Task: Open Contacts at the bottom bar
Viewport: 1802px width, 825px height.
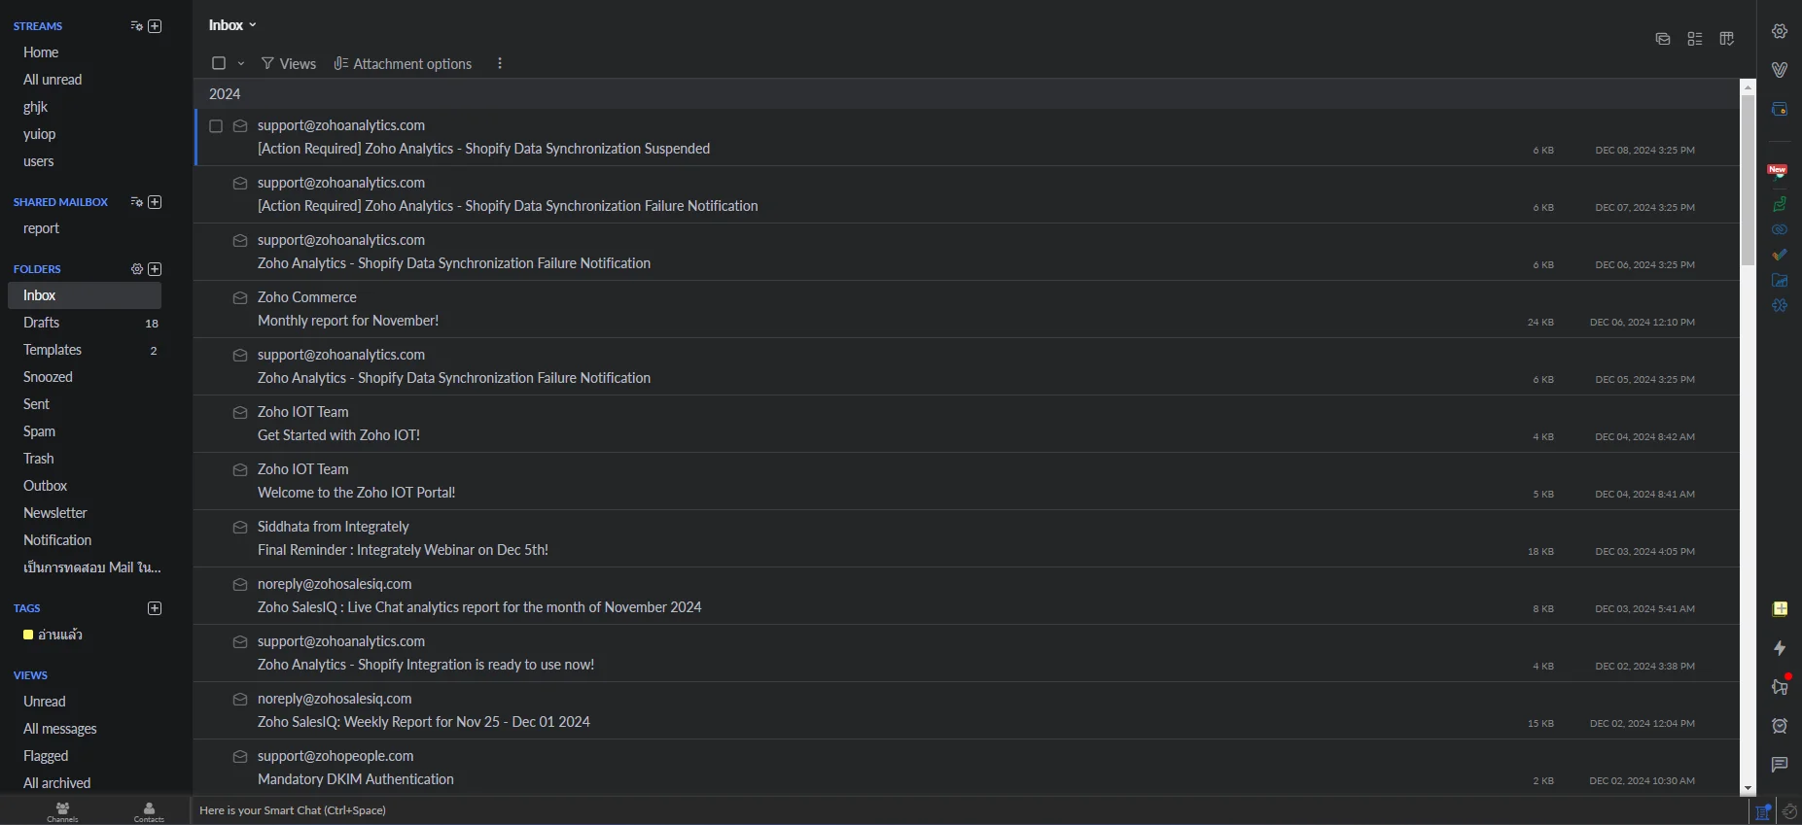Action: tap(149, 811)
